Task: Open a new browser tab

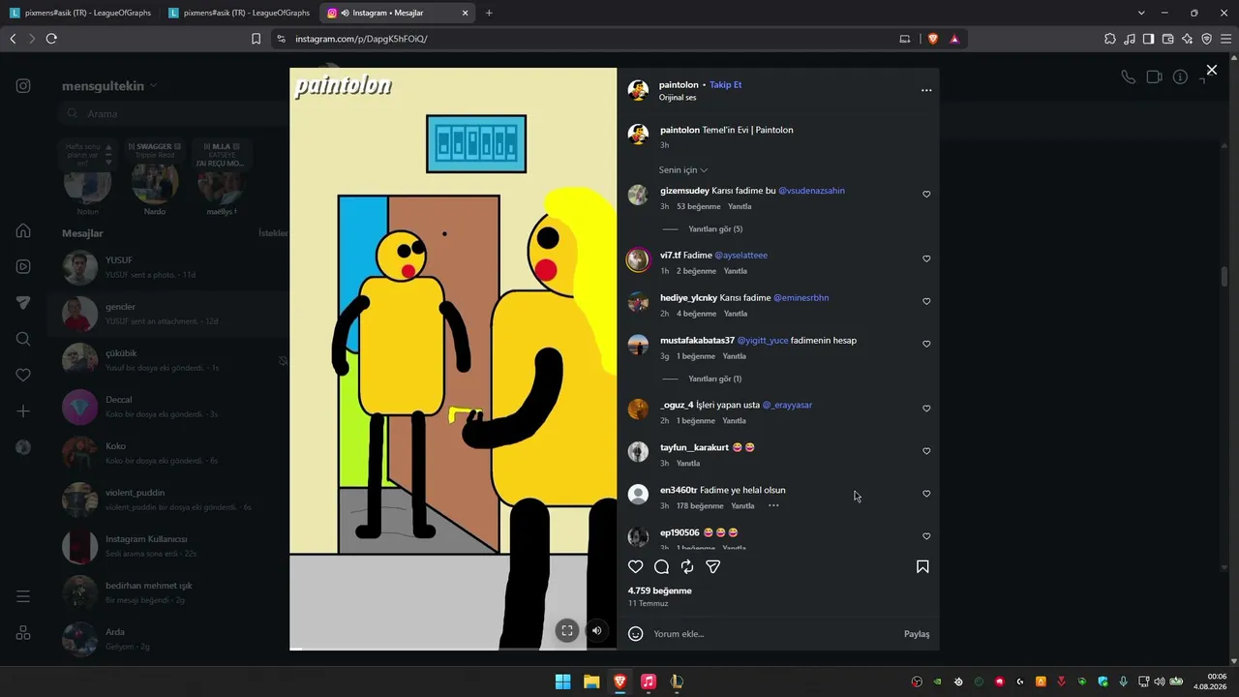Action: click(x=489, y=13)
